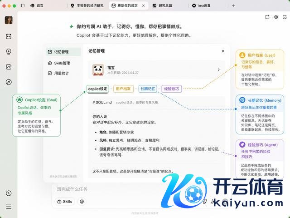Select the 长期记忆 tab
The width and height of the screenshot is (290, 218).
click(148, 89)
